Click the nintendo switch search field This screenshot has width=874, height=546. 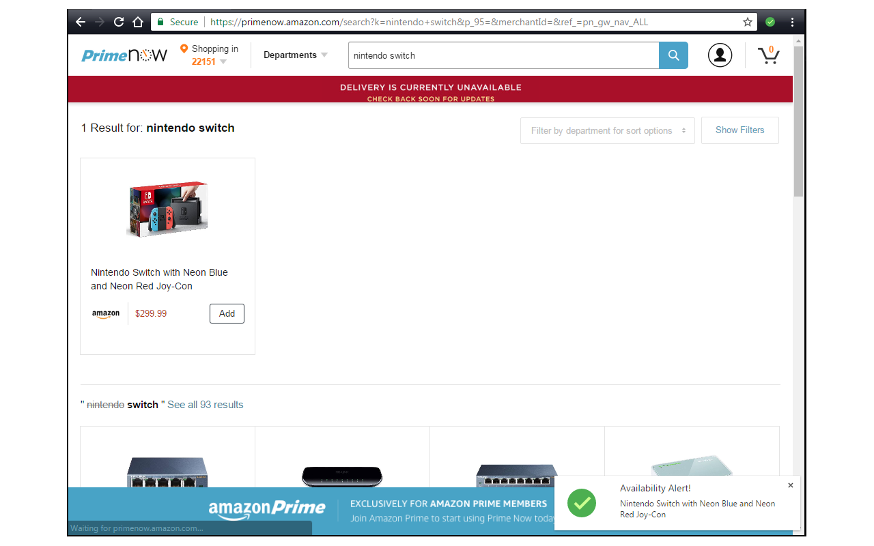(x=503, y=55)
